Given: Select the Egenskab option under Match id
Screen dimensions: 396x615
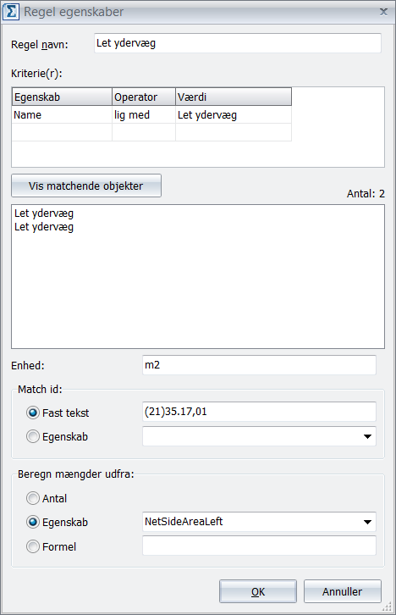Looking at the screenshot, I should 33,436.
